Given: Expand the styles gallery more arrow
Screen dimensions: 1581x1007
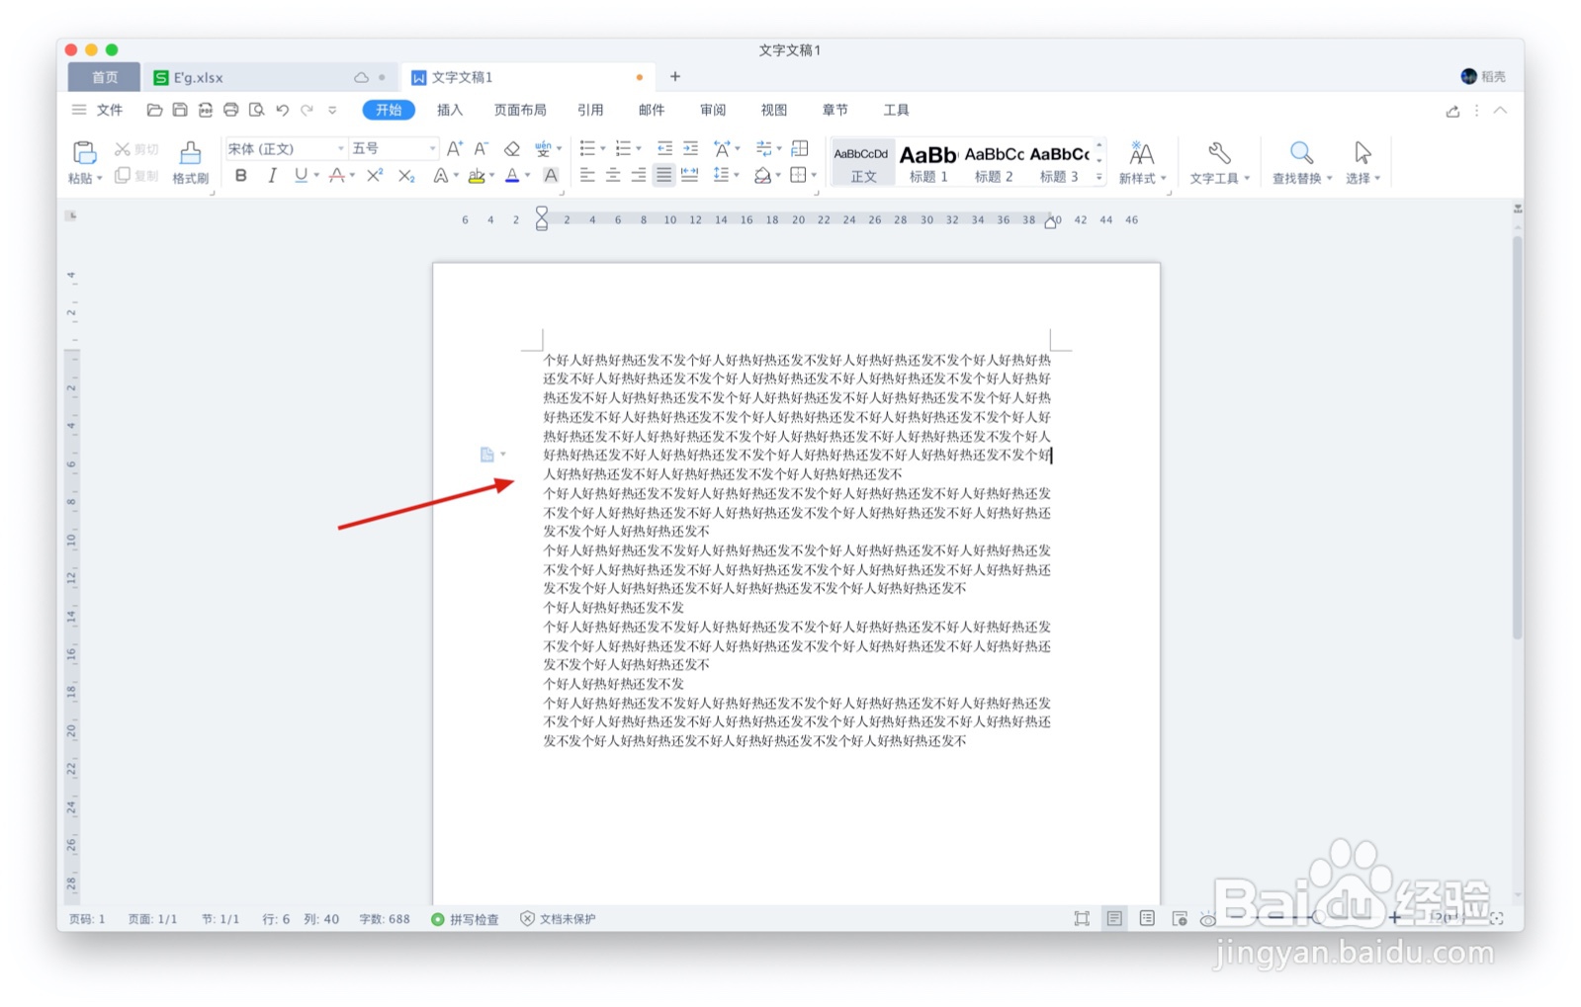Looking at the screenshot, I should pos(1099,177).
